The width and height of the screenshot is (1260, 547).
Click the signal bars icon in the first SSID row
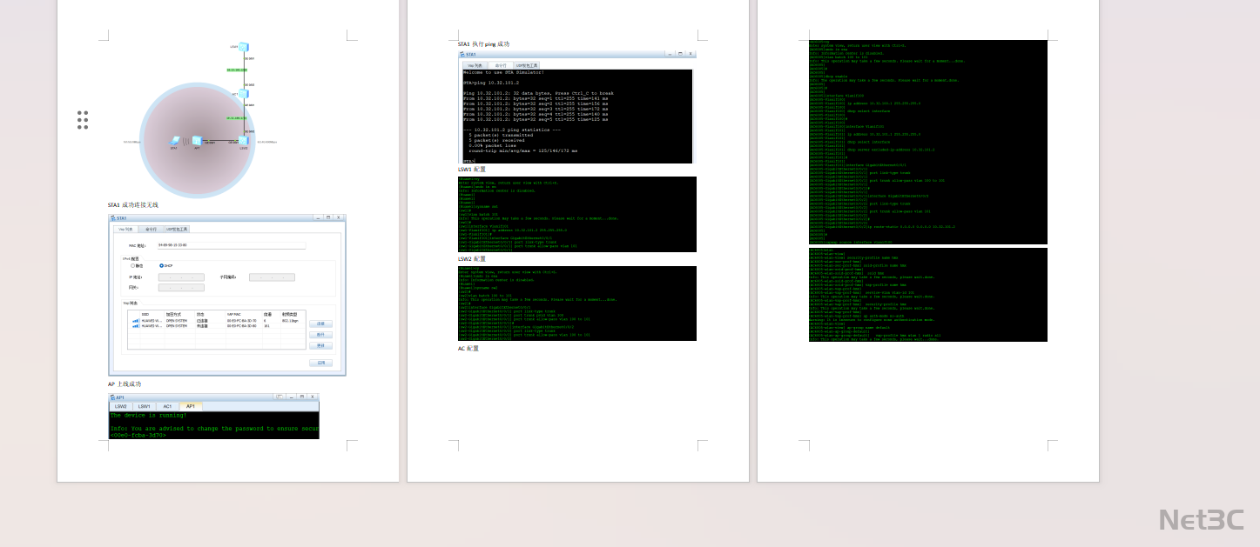click(136, 321)
